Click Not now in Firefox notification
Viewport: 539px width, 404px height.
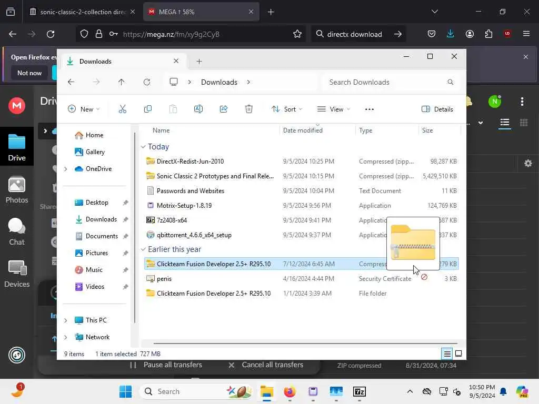29,73
